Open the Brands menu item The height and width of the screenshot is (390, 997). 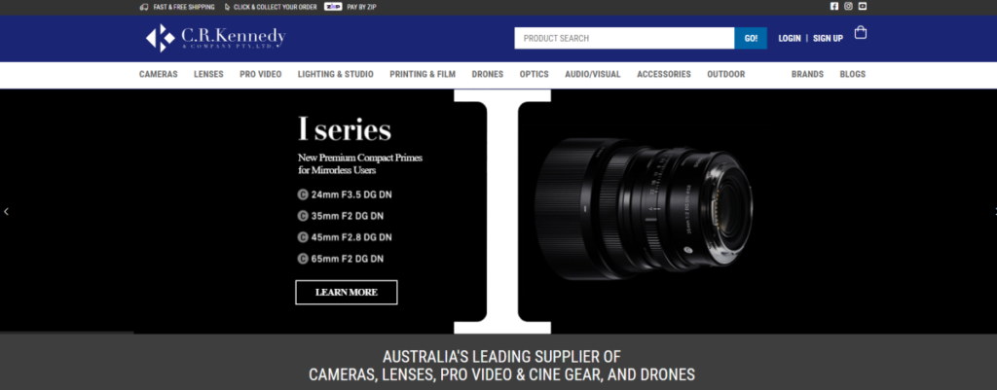807,74
